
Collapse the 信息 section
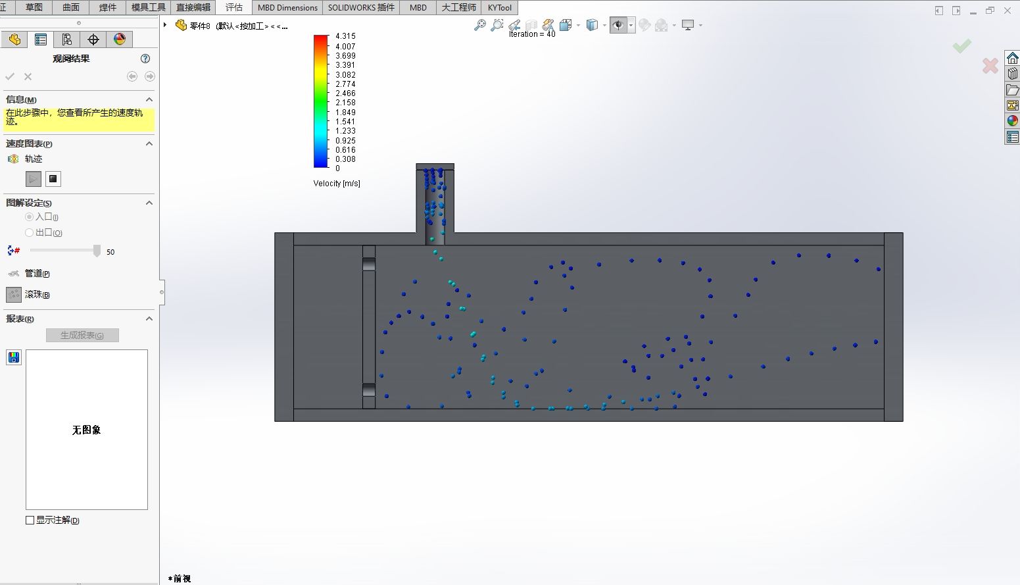149,99
